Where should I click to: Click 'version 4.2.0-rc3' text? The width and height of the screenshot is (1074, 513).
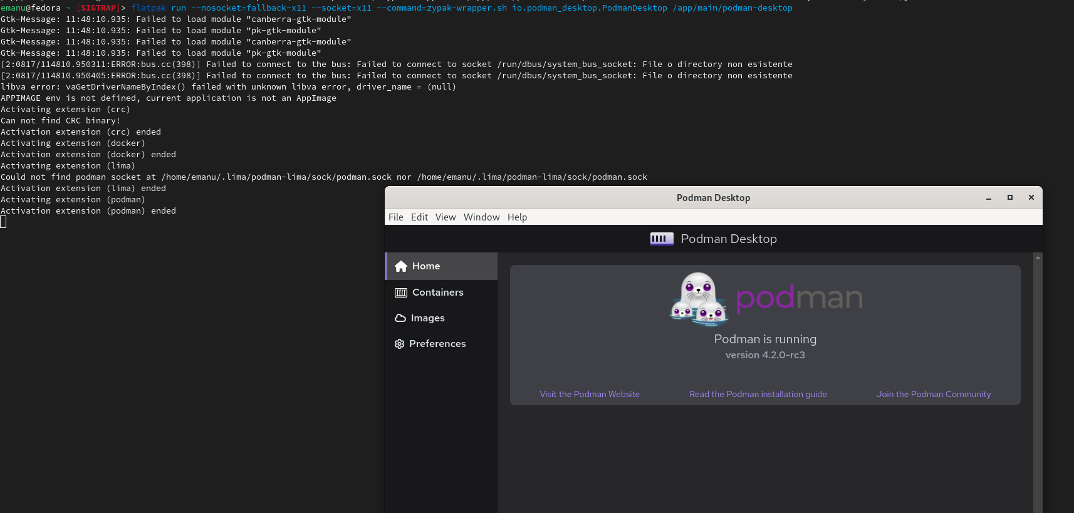point(765,355)
